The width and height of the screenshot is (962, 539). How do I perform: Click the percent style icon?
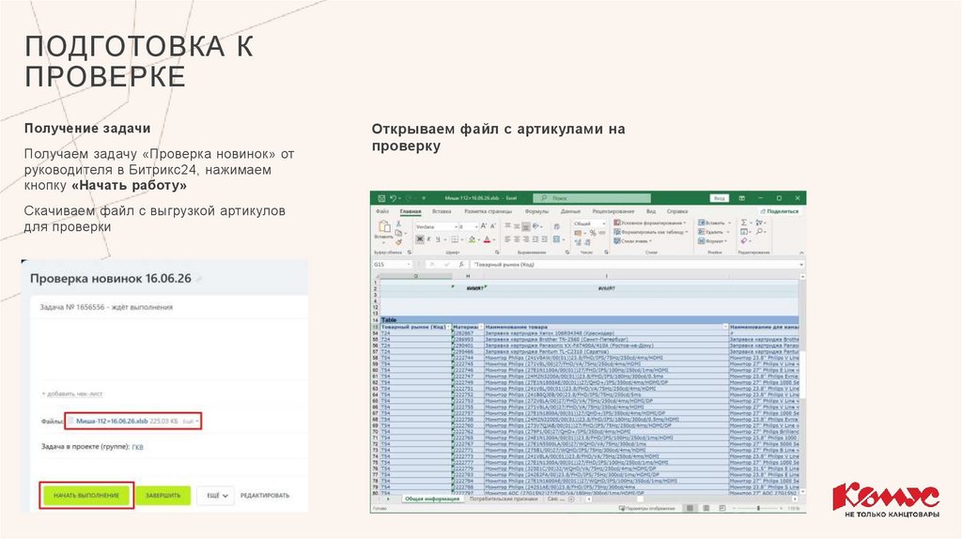coord(594,233)
